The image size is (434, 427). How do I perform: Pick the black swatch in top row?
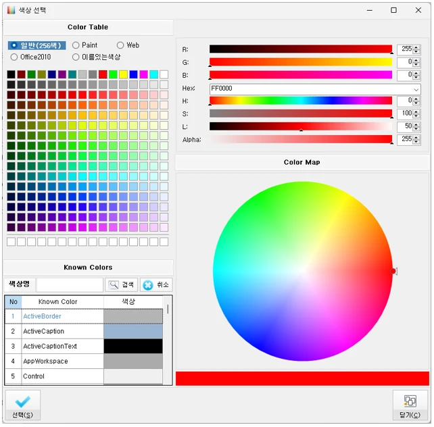[11, 74]
